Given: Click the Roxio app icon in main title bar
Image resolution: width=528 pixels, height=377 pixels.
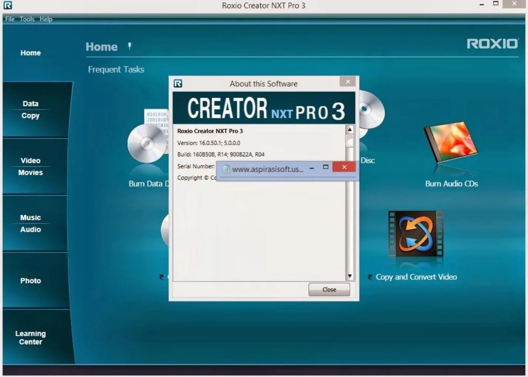Looking at the screenshot, I should [8, 5].
